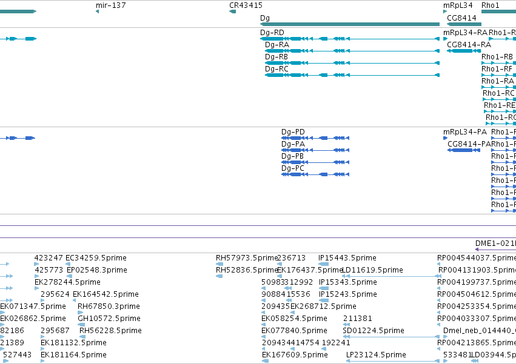Select the SD01224.5prime EST label

coord(374,331)
